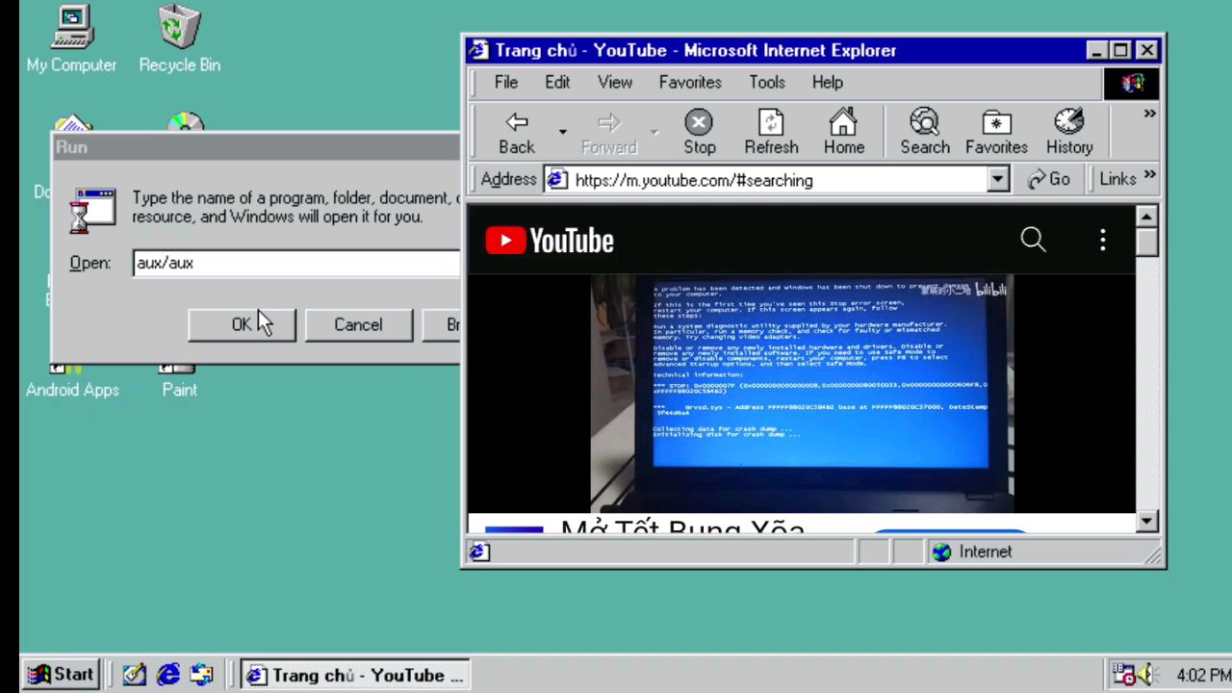This screenshot has height=693, width=1232.
Task: Open the Favorites toolbar folder icon
Action: point(996,133)
